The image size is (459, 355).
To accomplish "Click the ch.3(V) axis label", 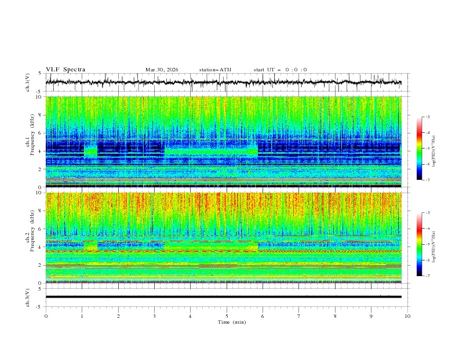I will click(28, 298).
